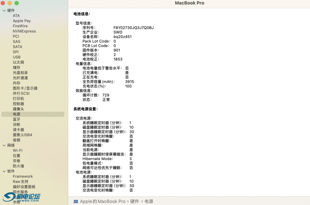310x205 pixels.
Task: Click battery calibration value 1853
Action: [118, 59]
